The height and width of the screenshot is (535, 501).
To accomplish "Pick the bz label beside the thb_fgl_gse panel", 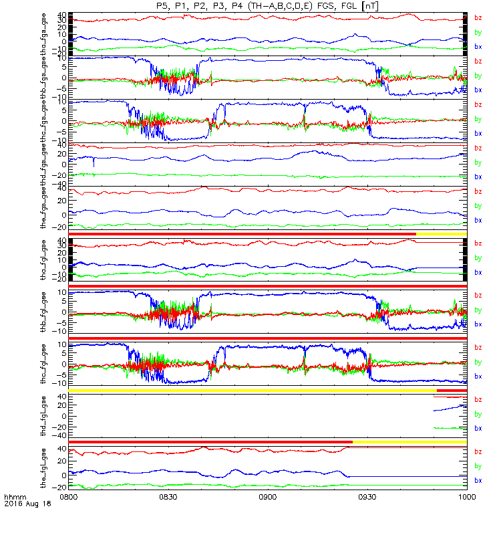I will tap(478, 296).
